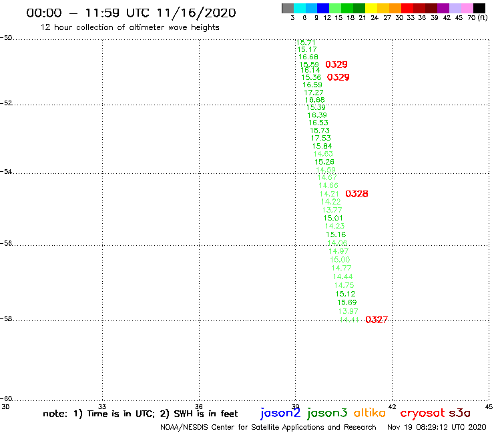Click the -50 latitude axis label
The height and width of the screenshot is (433, 494).
6,38
